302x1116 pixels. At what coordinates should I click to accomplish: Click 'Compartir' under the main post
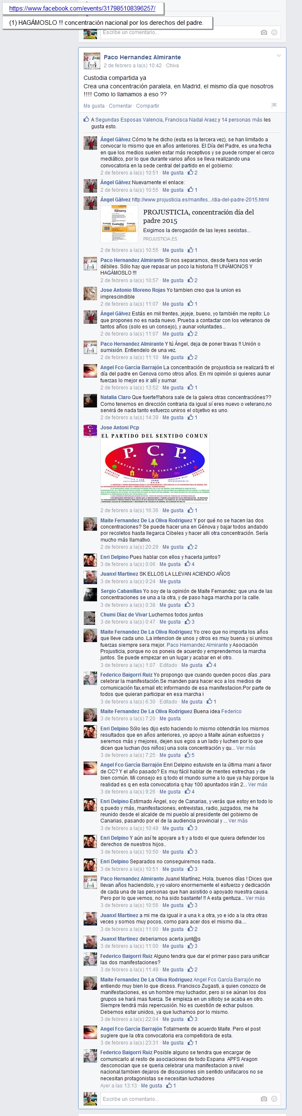tap(147, 106)
